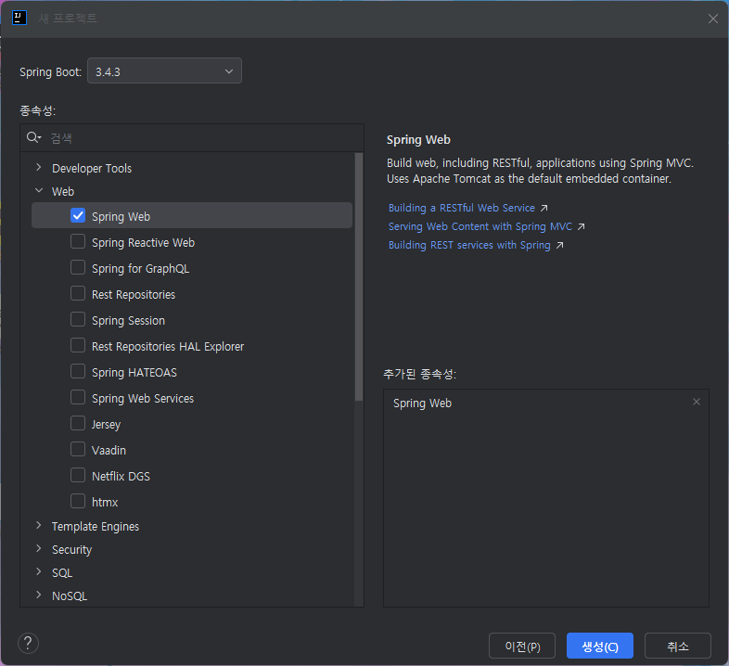This screenshot has height=666, width=729.
Task: Select the NoSQL tree label
Action: [70, 596]
